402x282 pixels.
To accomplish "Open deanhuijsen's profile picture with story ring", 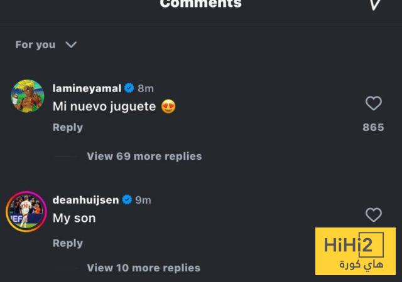I will [26, 211].
